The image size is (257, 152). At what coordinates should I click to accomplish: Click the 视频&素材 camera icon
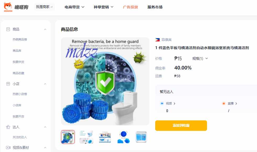click(8, 148)
